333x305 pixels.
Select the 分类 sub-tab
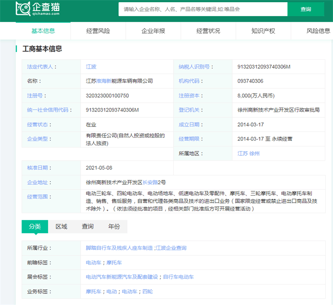point(35,227)
